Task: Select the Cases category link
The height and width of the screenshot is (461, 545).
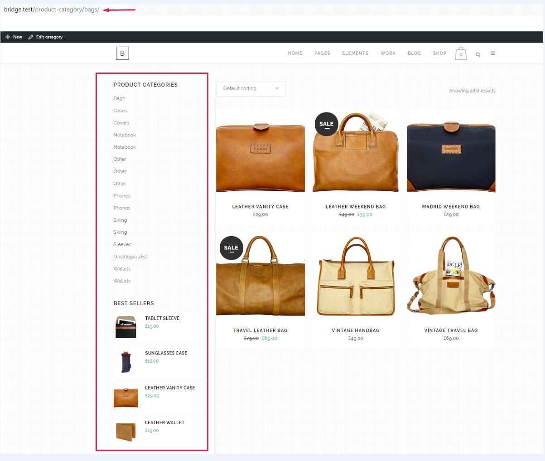Action: pyautogui.click(x=120, y=111)
